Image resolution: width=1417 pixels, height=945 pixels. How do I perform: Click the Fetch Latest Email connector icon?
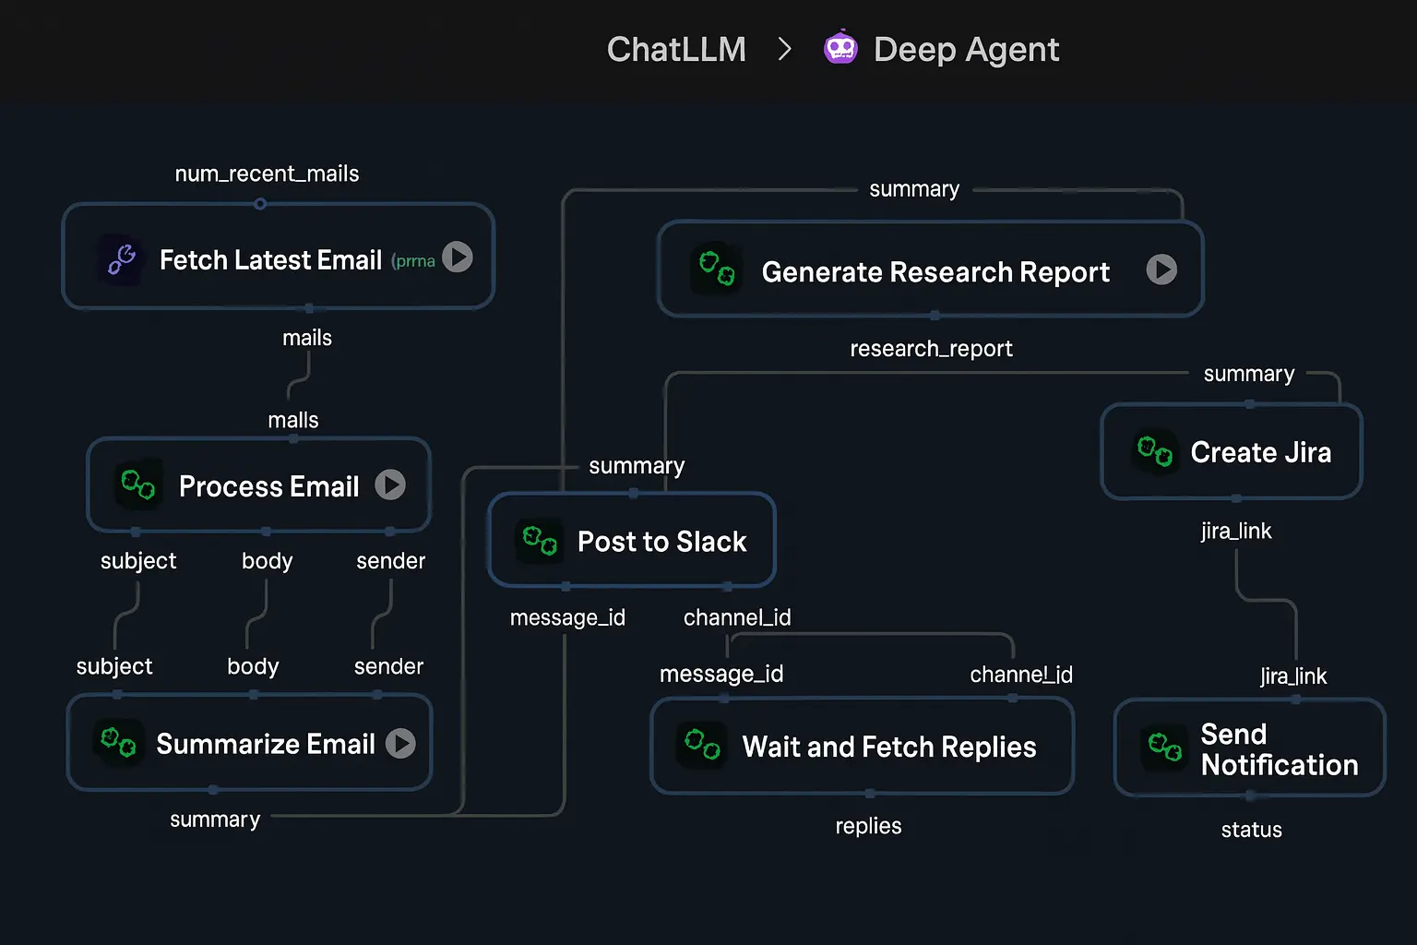[x=122, y=259]
